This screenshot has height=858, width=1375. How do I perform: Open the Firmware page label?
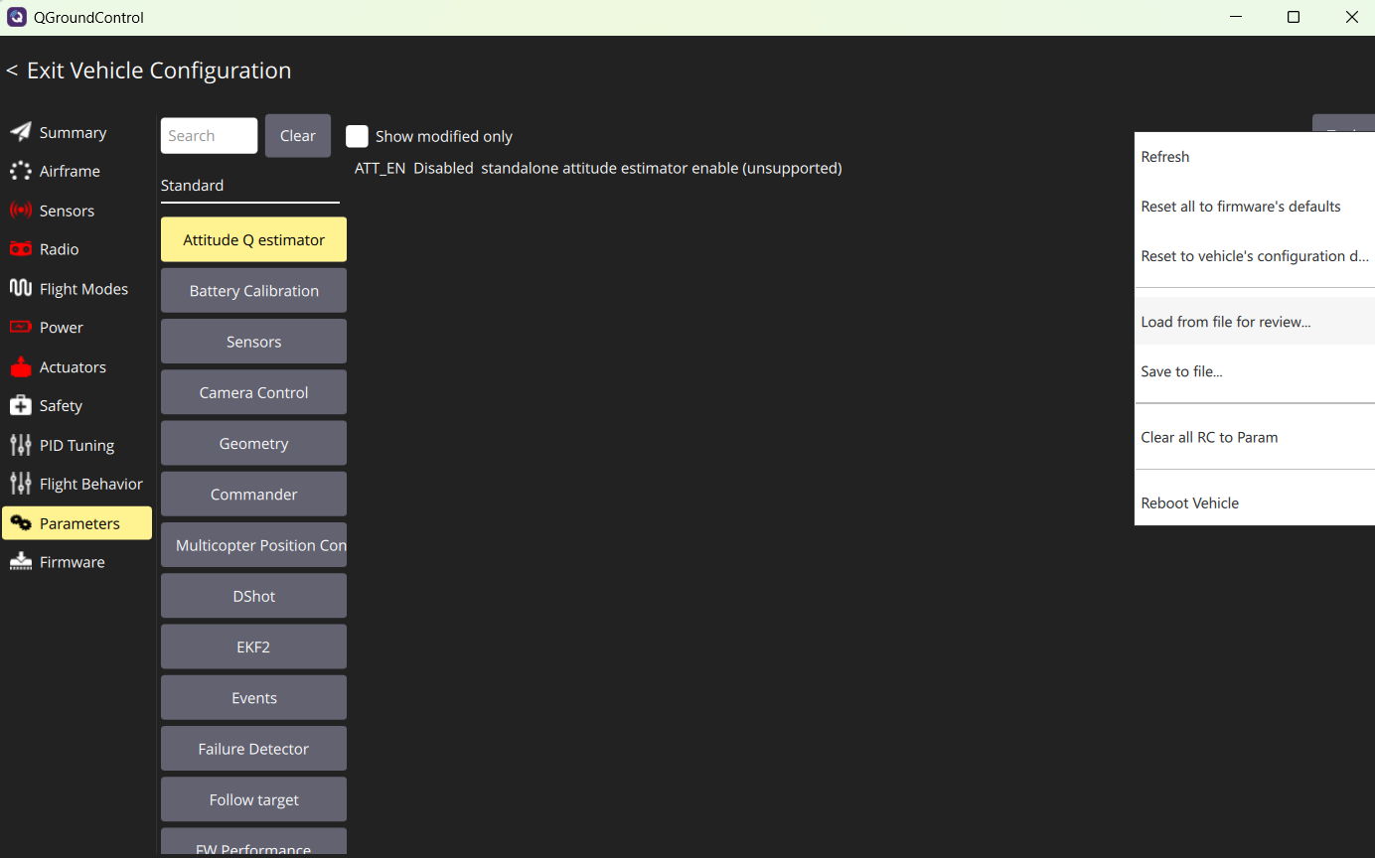tap(72, 562)
